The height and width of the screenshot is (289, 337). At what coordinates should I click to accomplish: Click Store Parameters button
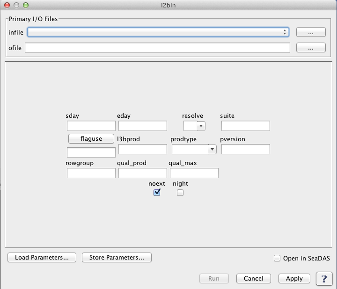tap(117, 258)
